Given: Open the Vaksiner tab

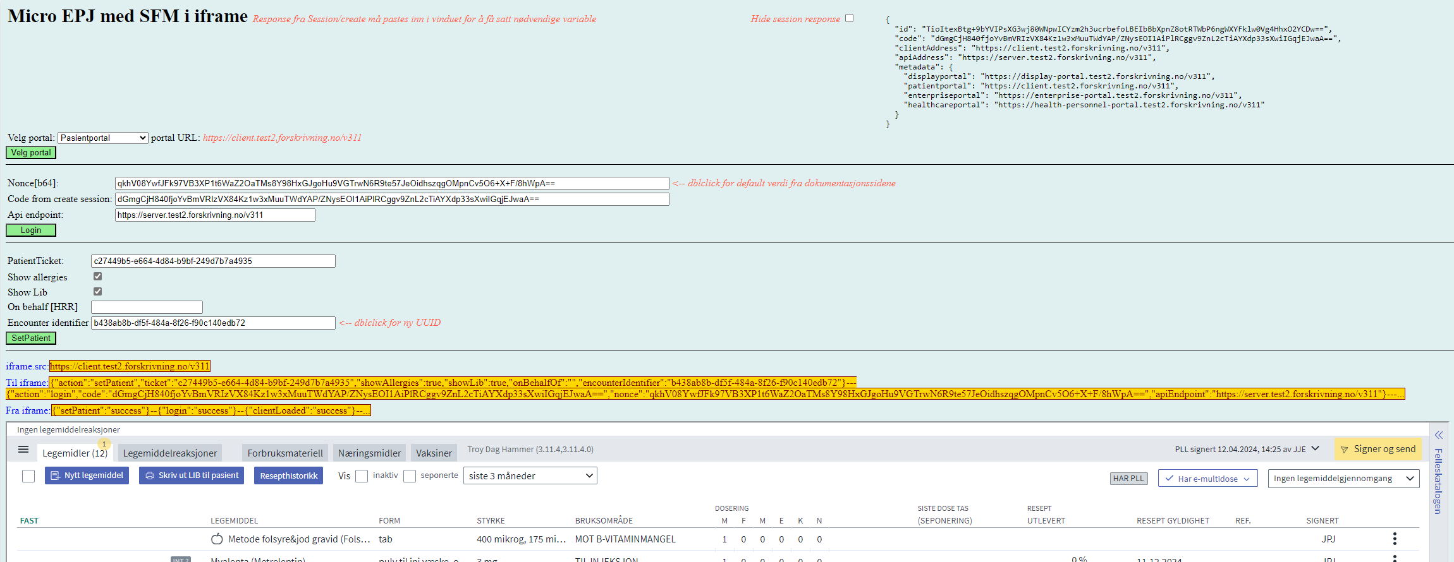Looking at the screenshot, I should click(434, 453).
